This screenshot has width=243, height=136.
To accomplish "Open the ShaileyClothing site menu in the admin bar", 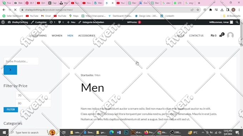I will pyautogui.click(x=18, y=22).
